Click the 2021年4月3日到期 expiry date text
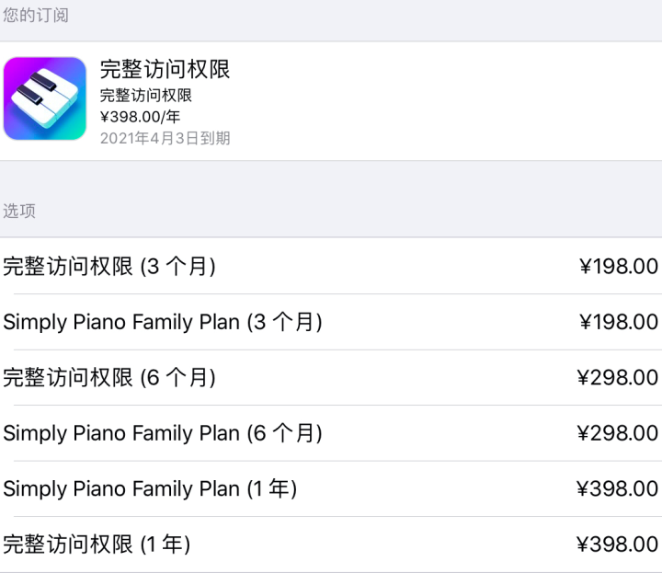Screen dimensions: 662x573 pos(165,139)
